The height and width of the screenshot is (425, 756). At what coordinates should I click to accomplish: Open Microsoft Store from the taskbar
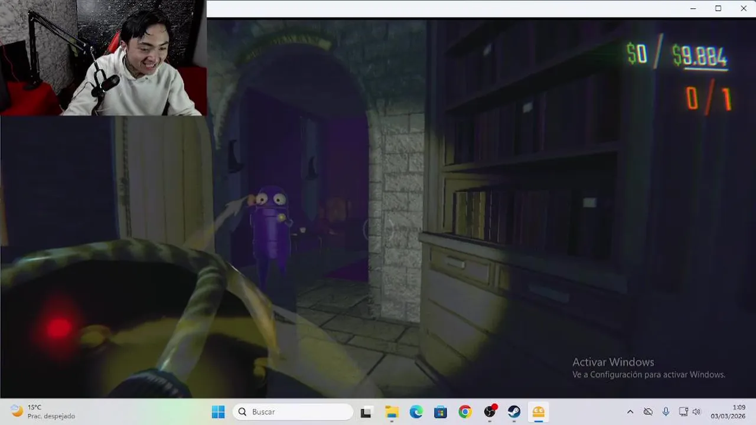click(441, 412)
